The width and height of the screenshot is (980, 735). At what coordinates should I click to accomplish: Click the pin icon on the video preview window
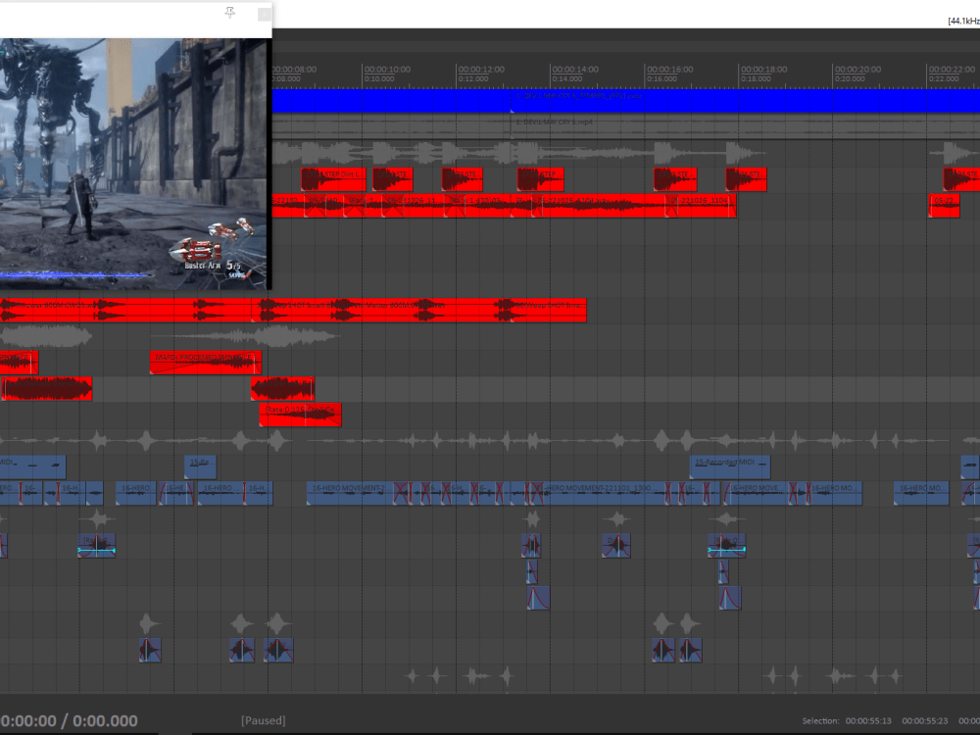tap(230, 10)
